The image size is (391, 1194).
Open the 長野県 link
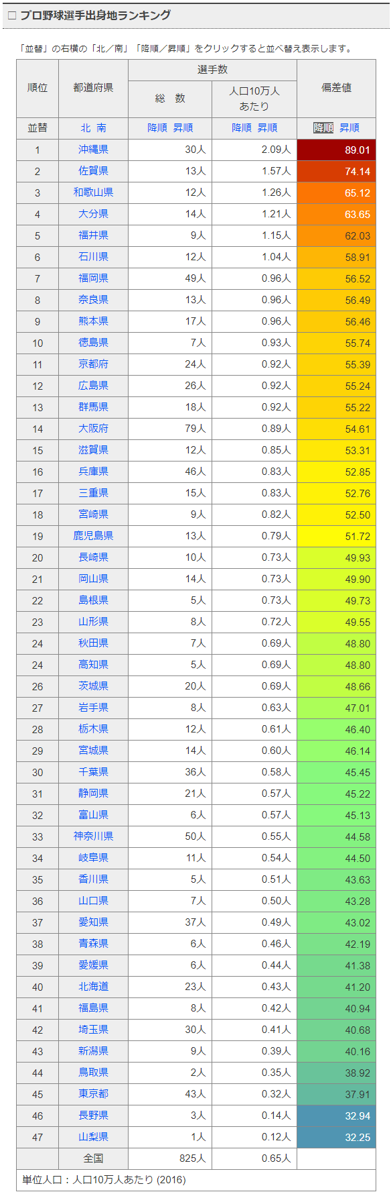(x=93, y=1116)
